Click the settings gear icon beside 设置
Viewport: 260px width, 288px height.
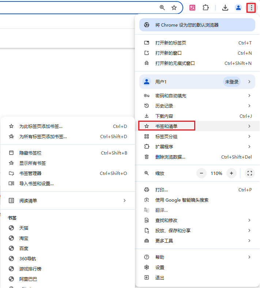click(147, 268)
